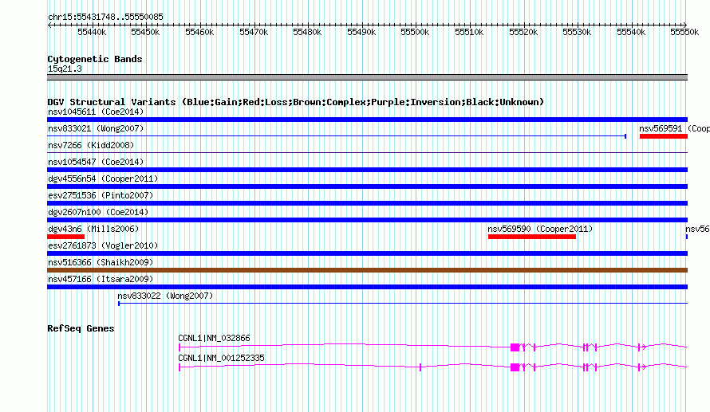Click the 55500k ruler tick label
710x412 pixels.
(x=415, y=32)
